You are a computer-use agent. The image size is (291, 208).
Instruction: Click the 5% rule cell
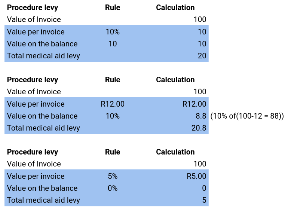click(113, 176)
